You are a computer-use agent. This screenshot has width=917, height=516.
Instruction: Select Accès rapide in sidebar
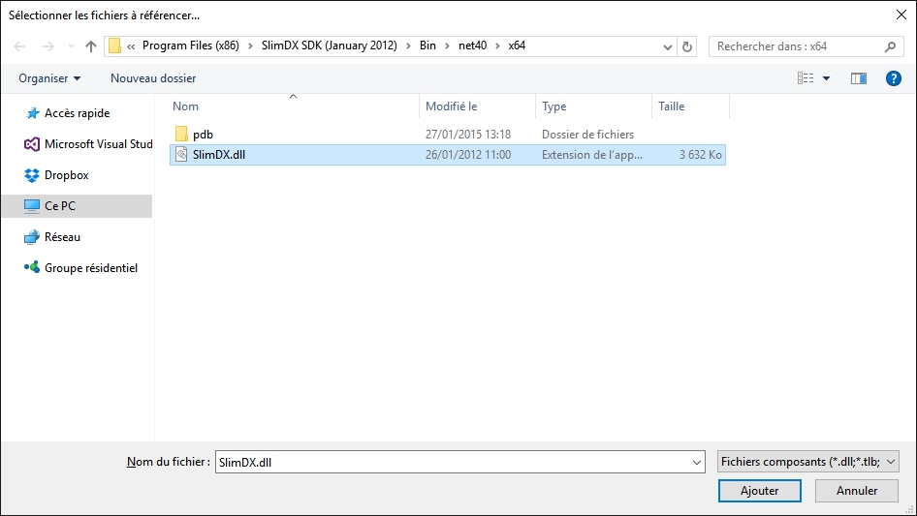(77, 113)
